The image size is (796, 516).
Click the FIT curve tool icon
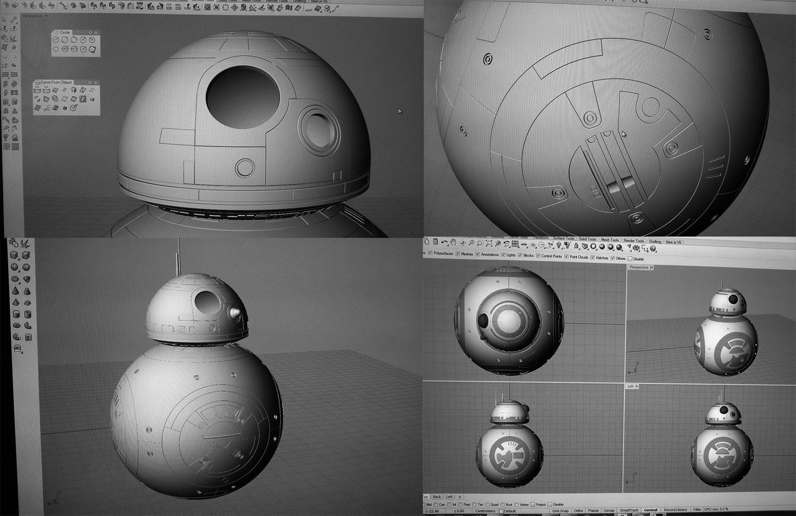point(169,6)
